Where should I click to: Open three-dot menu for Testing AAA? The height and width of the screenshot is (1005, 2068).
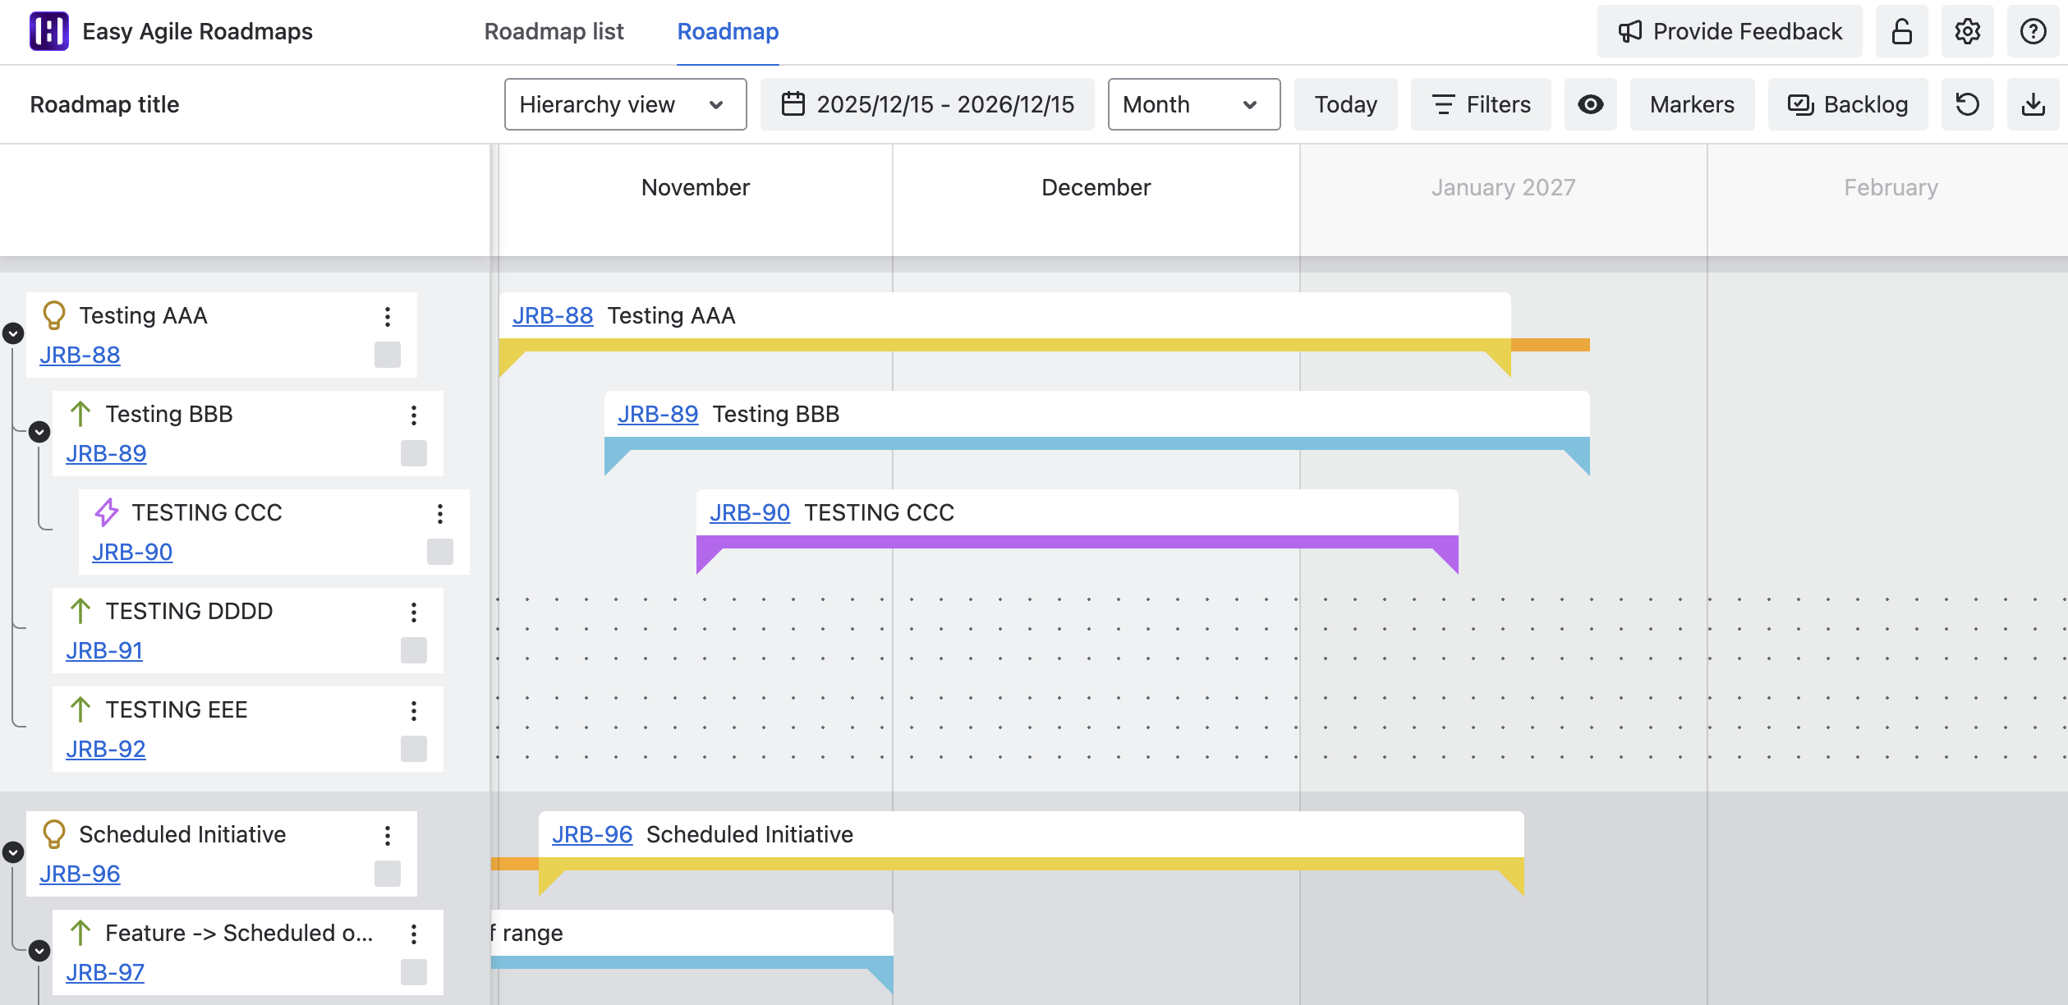point(388,316)
